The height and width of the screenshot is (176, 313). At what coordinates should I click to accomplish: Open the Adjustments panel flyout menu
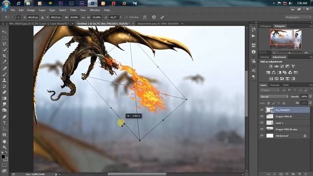[x=311, y=57]
